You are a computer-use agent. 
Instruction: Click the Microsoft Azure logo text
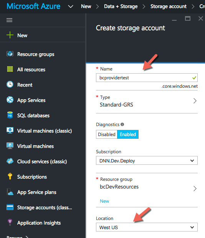coord(33,6)
